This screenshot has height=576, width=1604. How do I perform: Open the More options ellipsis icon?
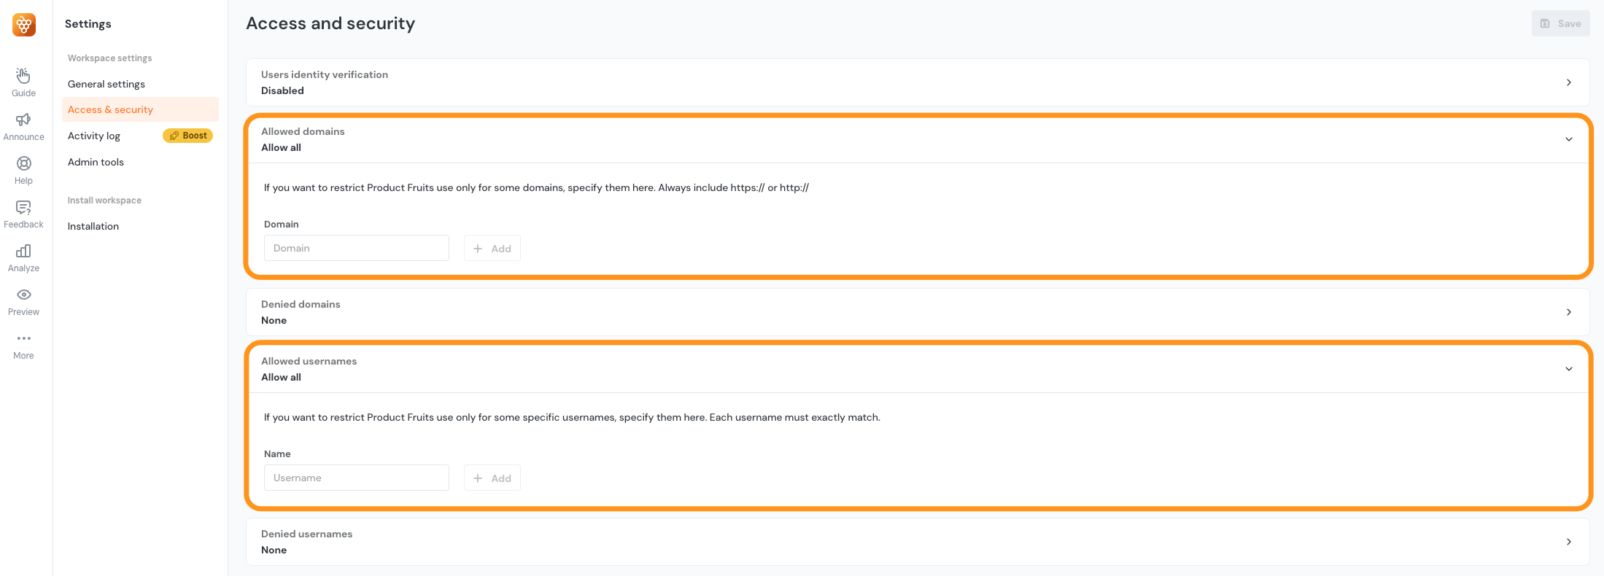click(23, 338)
